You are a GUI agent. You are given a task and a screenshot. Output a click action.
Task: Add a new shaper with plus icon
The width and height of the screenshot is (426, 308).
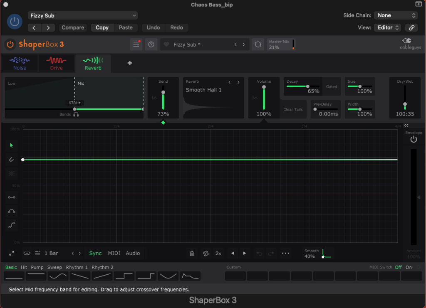pos(130,63)
